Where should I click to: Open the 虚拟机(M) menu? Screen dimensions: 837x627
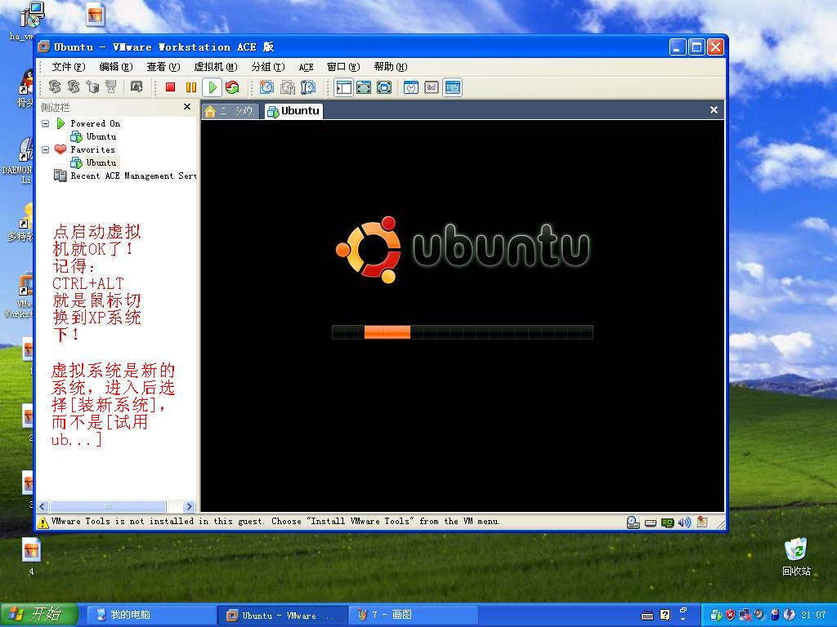coord(215,67)
